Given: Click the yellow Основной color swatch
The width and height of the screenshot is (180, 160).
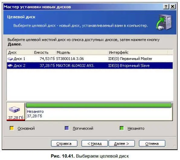Looking at the screenshot, I should [12, 128].
